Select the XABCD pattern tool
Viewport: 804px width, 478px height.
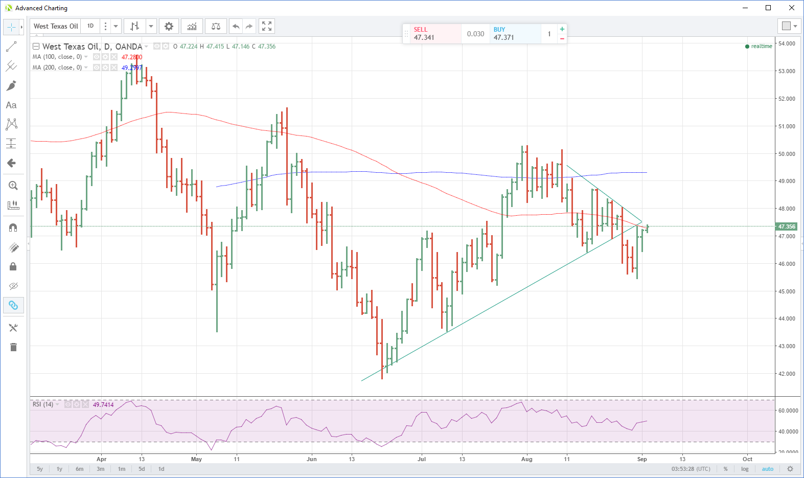11,124
